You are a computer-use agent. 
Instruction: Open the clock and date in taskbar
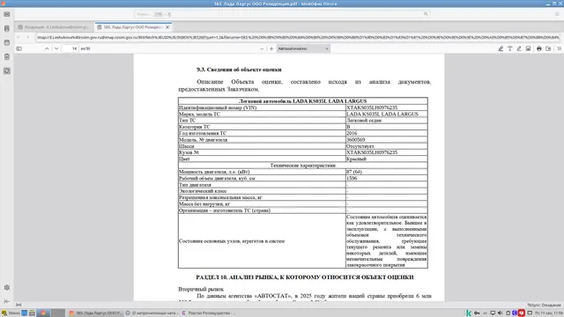(549, 313)
